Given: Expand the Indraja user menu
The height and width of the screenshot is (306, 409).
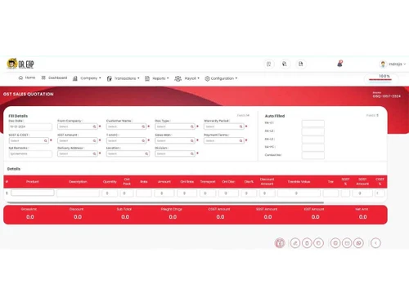Looking at the screenshot, I should [397, 64].
